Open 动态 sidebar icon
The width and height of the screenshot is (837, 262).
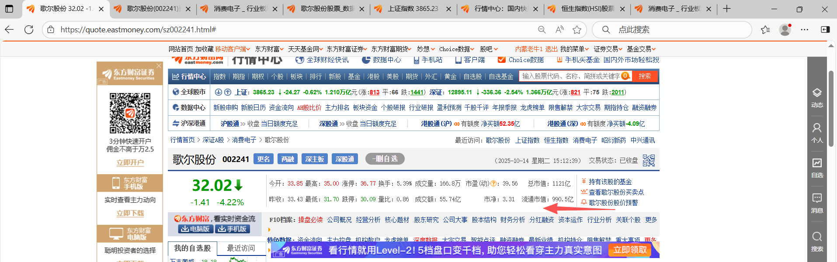tap(817, 98)
